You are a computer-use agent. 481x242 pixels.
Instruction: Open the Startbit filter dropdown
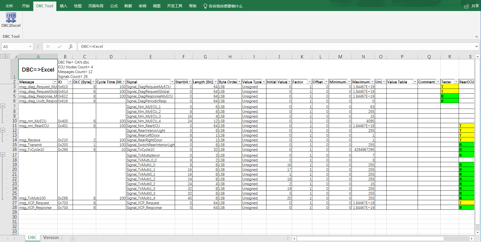coord(190,82)
